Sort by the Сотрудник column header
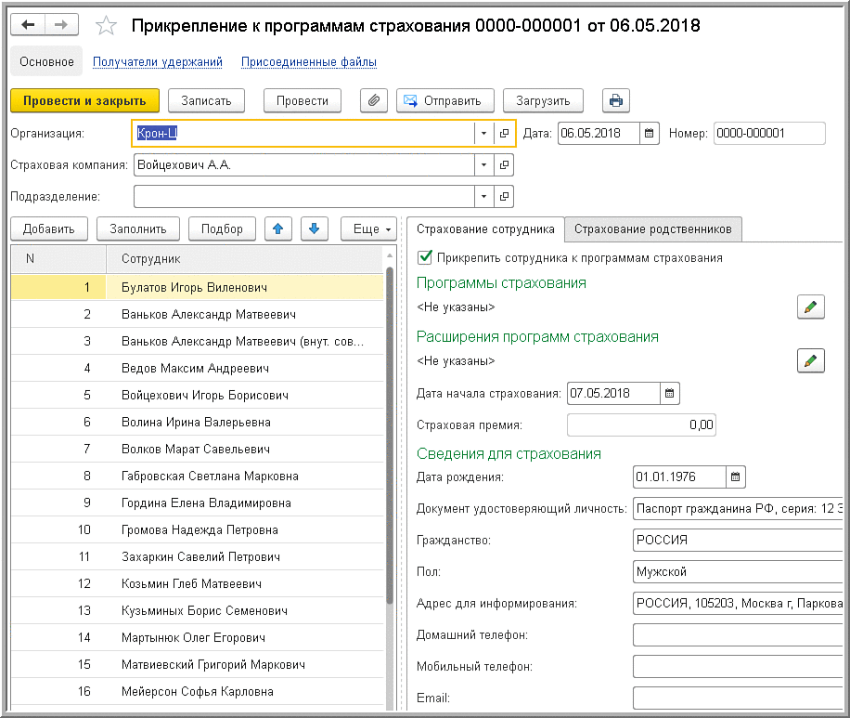This screenshot has width=850, height=718. [x=244, y=259]
